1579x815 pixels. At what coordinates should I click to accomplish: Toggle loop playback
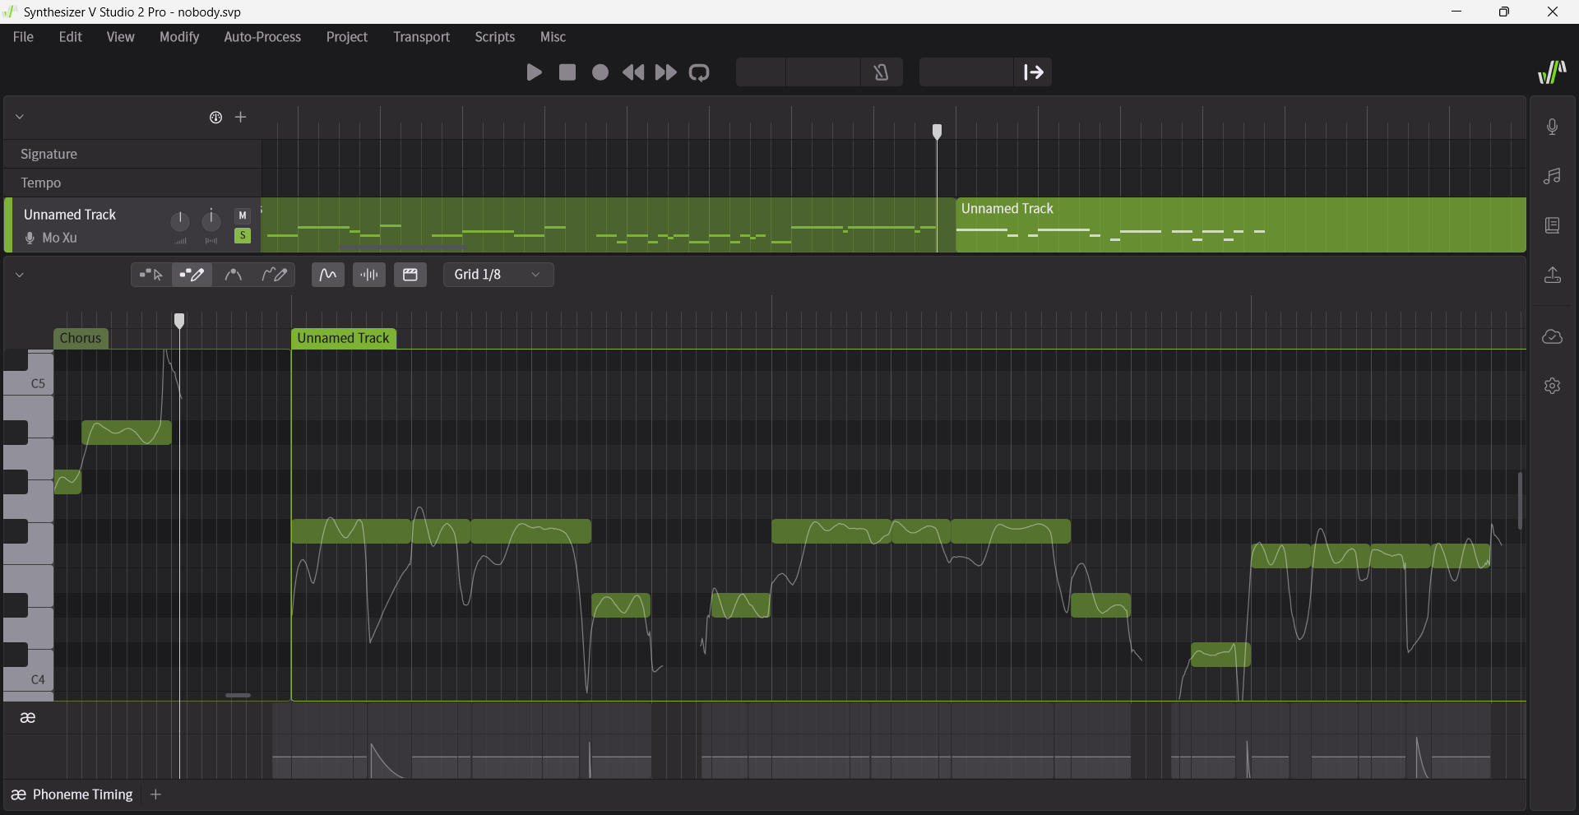[x=699, y=72]
